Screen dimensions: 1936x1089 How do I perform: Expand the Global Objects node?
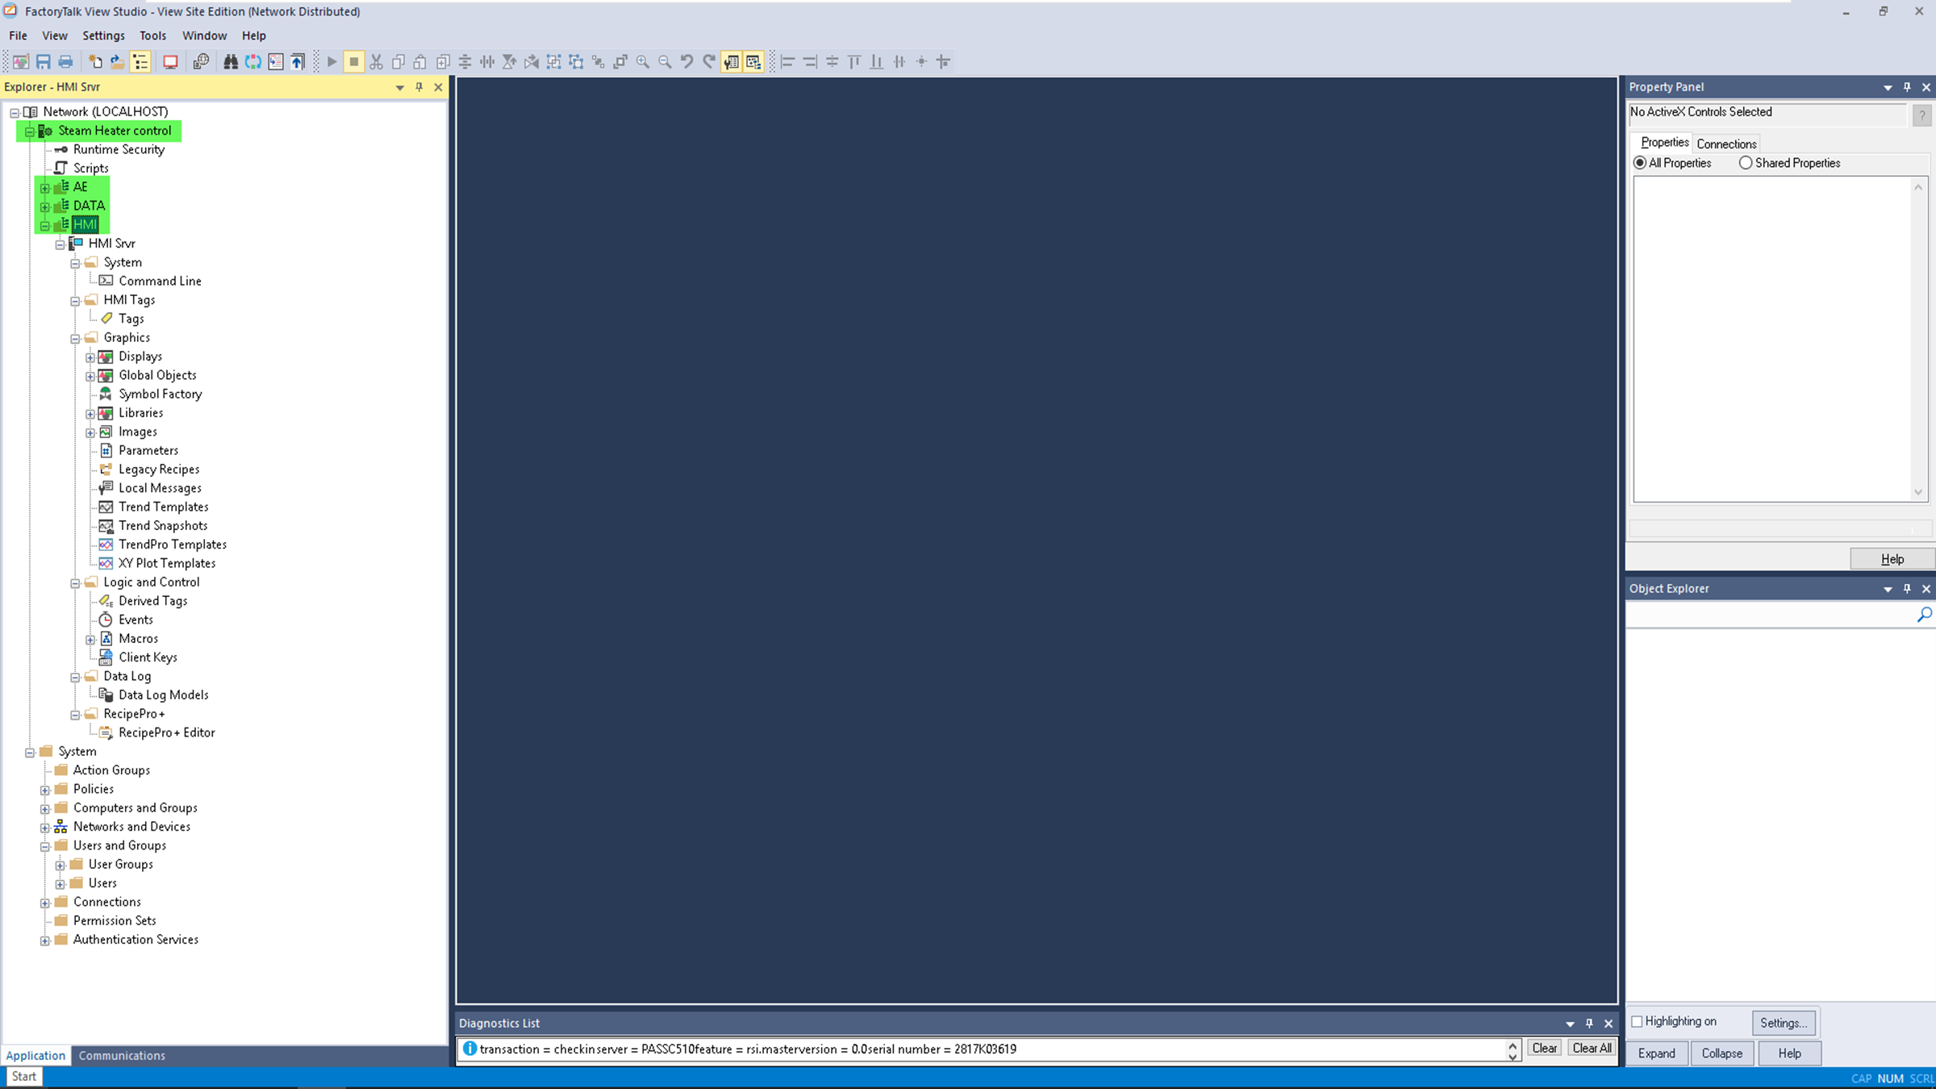[x=90, y=376]
